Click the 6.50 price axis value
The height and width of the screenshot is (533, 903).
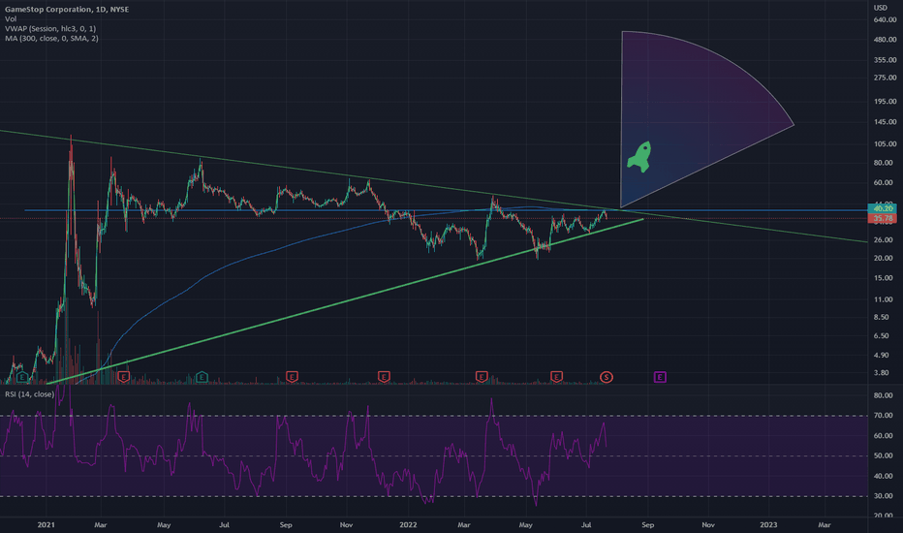[x=882, y=336]
